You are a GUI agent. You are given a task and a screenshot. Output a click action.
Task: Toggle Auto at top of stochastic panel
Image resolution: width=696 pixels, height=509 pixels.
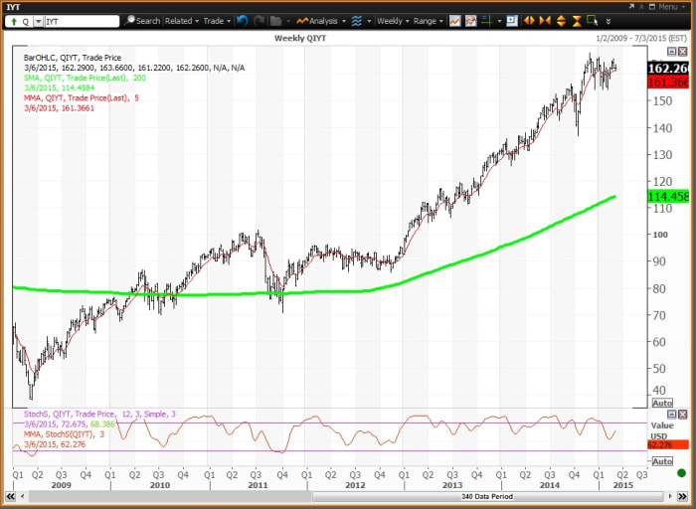(x=662, y=414)
